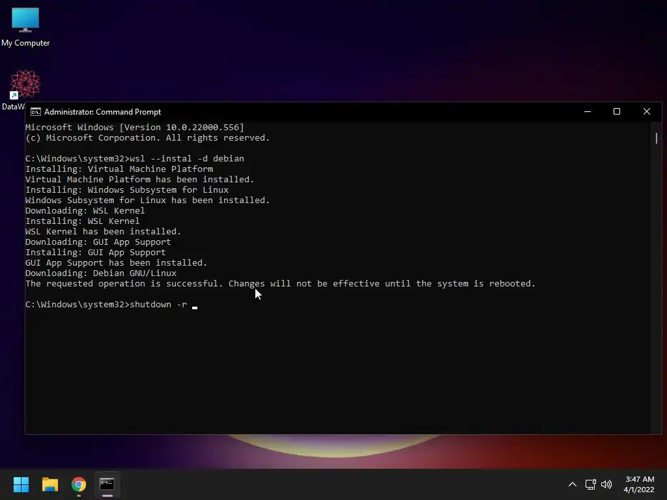Show hidden system tray icons
The width and height of the screenshot is (667, 500).
(572, 484)
